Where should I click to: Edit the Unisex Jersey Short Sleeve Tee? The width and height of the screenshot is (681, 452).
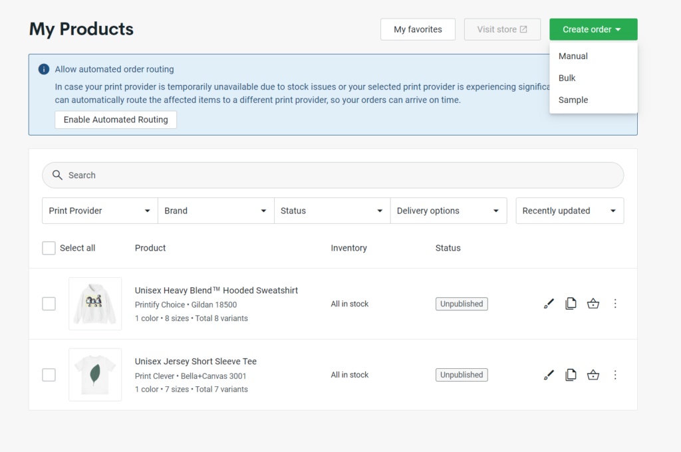(x=549, y=374)
